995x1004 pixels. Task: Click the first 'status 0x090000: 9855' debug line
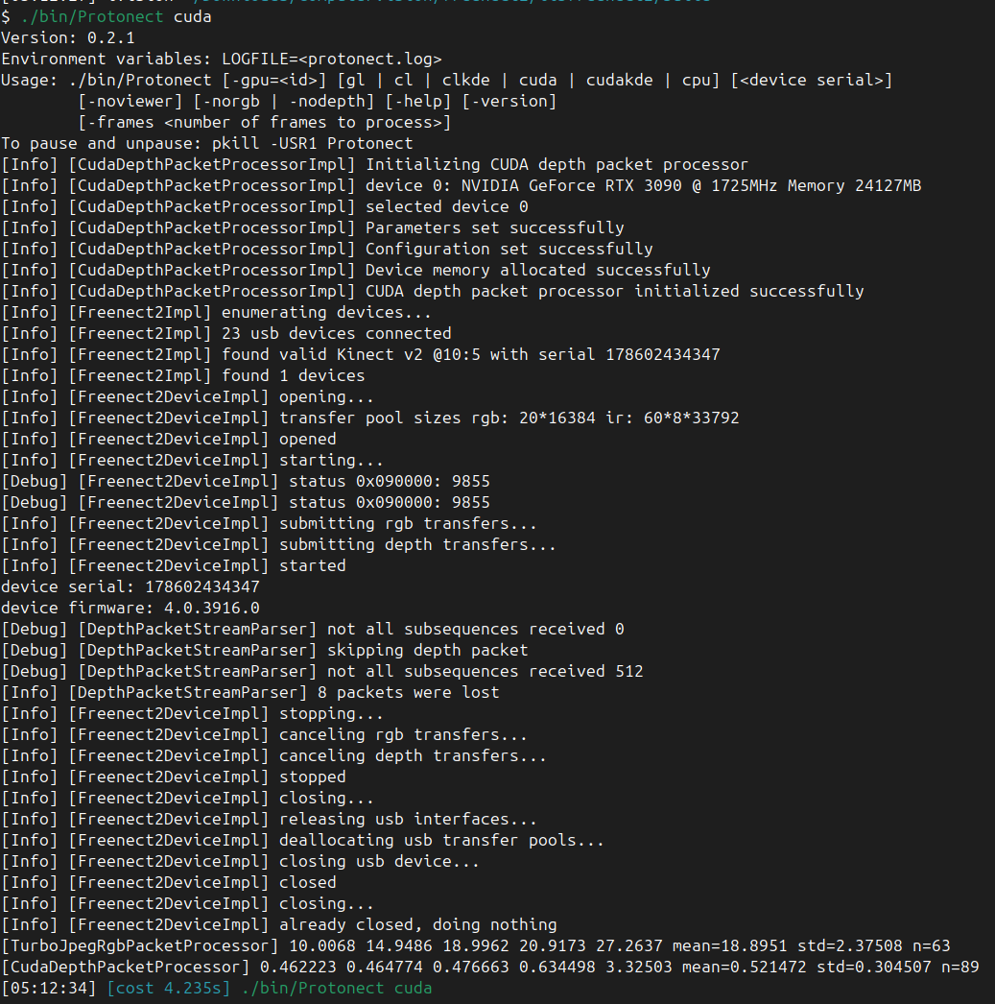(245, 482)
